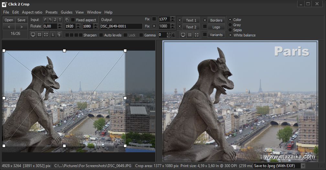Screen dimensions: 326x170
Task: Increase the Rotate value stepper
Action: click(60, 25)
